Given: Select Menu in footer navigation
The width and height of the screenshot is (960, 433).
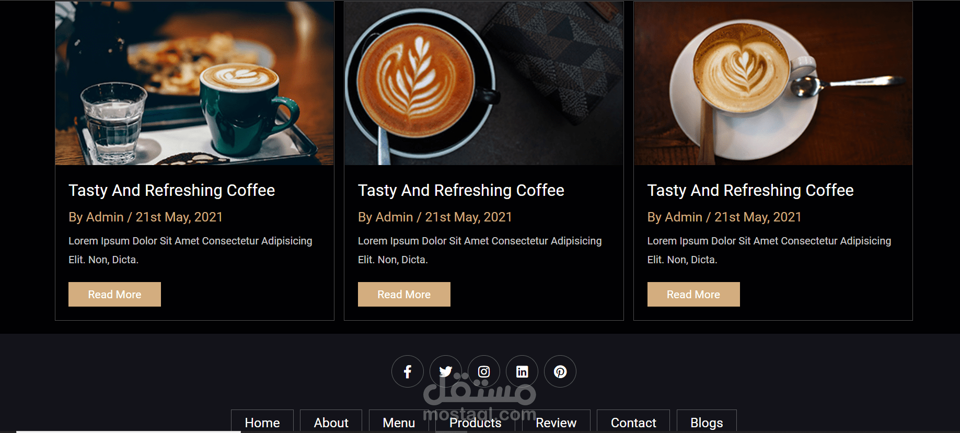Looking at the screenshot, I should [x=399, y=422].
